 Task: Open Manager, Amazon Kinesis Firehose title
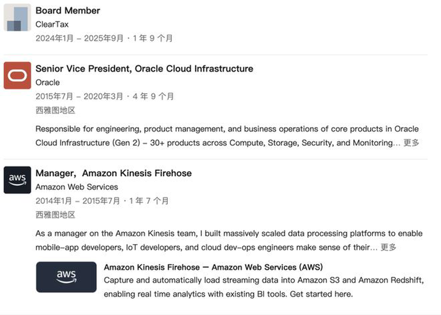point(114,173)
